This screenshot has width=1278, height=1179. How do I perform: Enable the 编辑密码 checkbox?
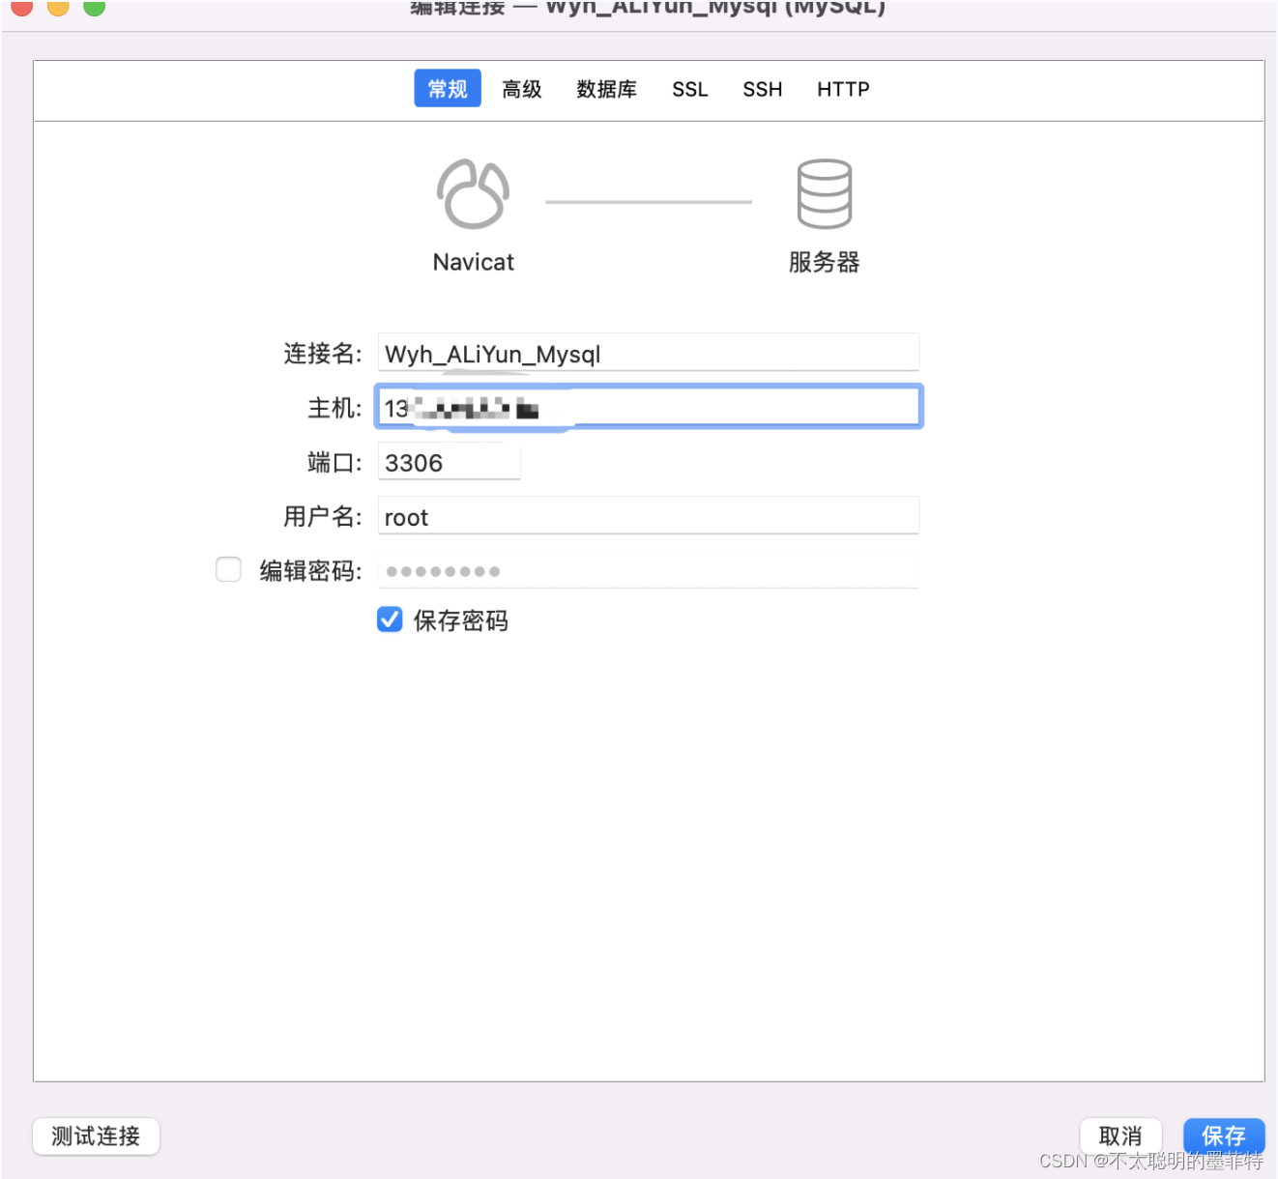pos(228,569)
